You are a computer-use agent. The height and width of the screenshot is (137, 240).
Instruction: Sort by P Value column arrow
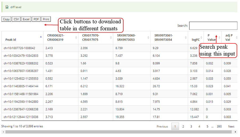click(219, 37)
